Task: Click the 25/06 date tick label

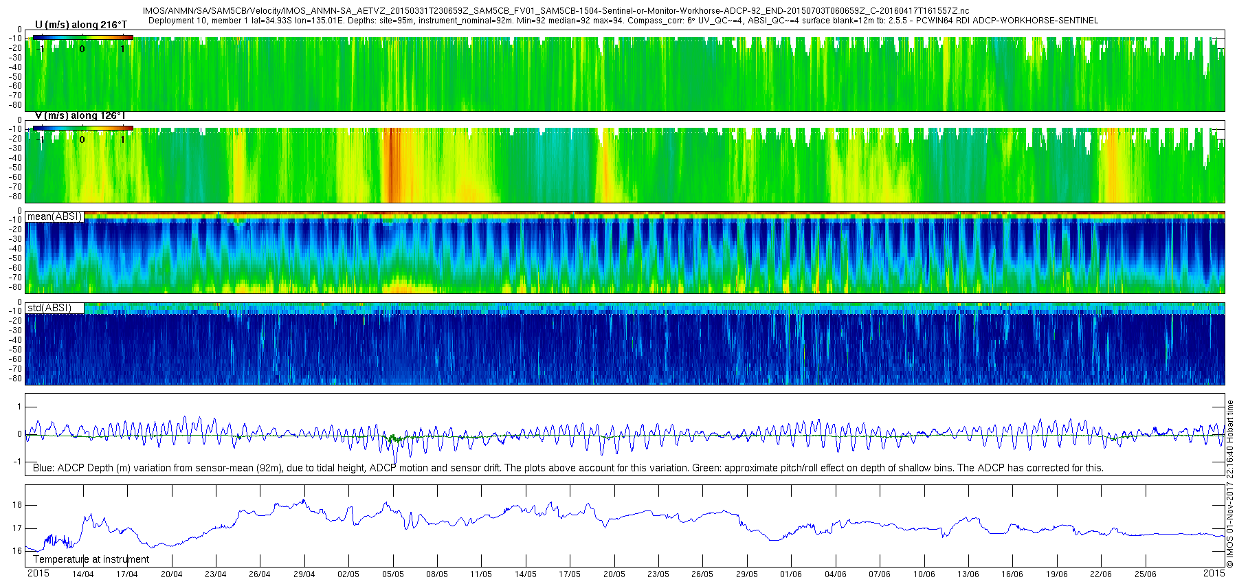Action: (x=1145, y=574)
